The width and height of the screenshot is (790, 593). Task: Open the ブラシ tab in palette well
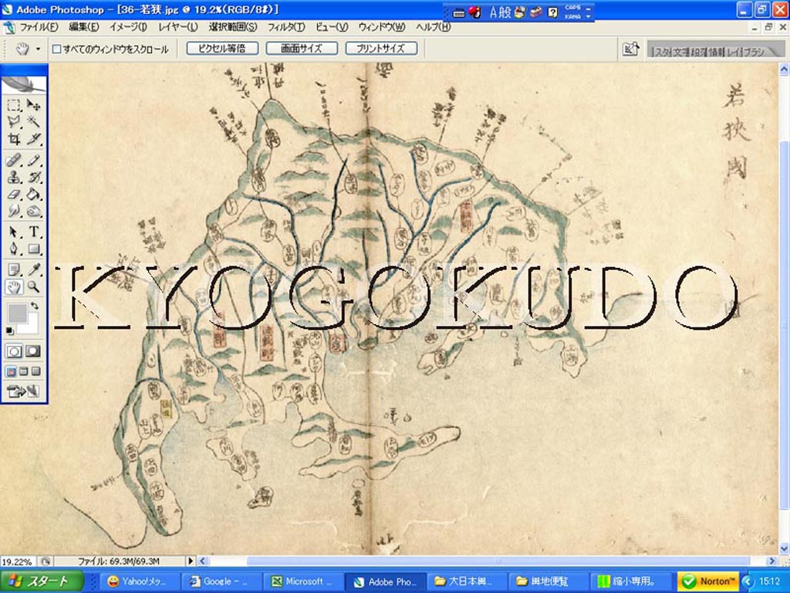[x=754, y=52]
